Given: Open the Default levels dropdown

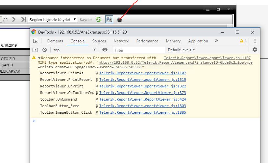Looking at the screenshot, I should coord(181,50).
